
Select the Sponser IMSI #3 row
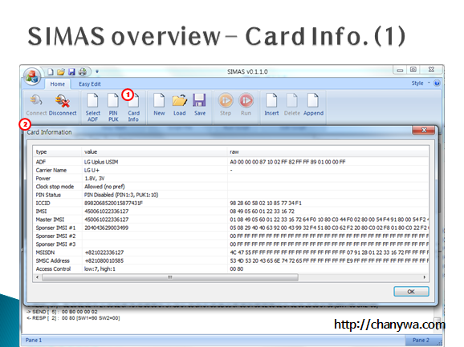pos(231,244)
